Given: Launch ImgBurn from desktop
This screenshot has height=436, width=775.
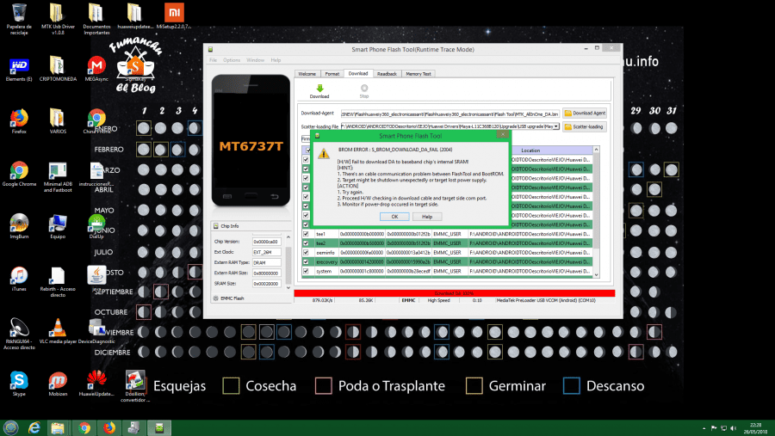Looking at the screenshot, I should coord(19,226).
